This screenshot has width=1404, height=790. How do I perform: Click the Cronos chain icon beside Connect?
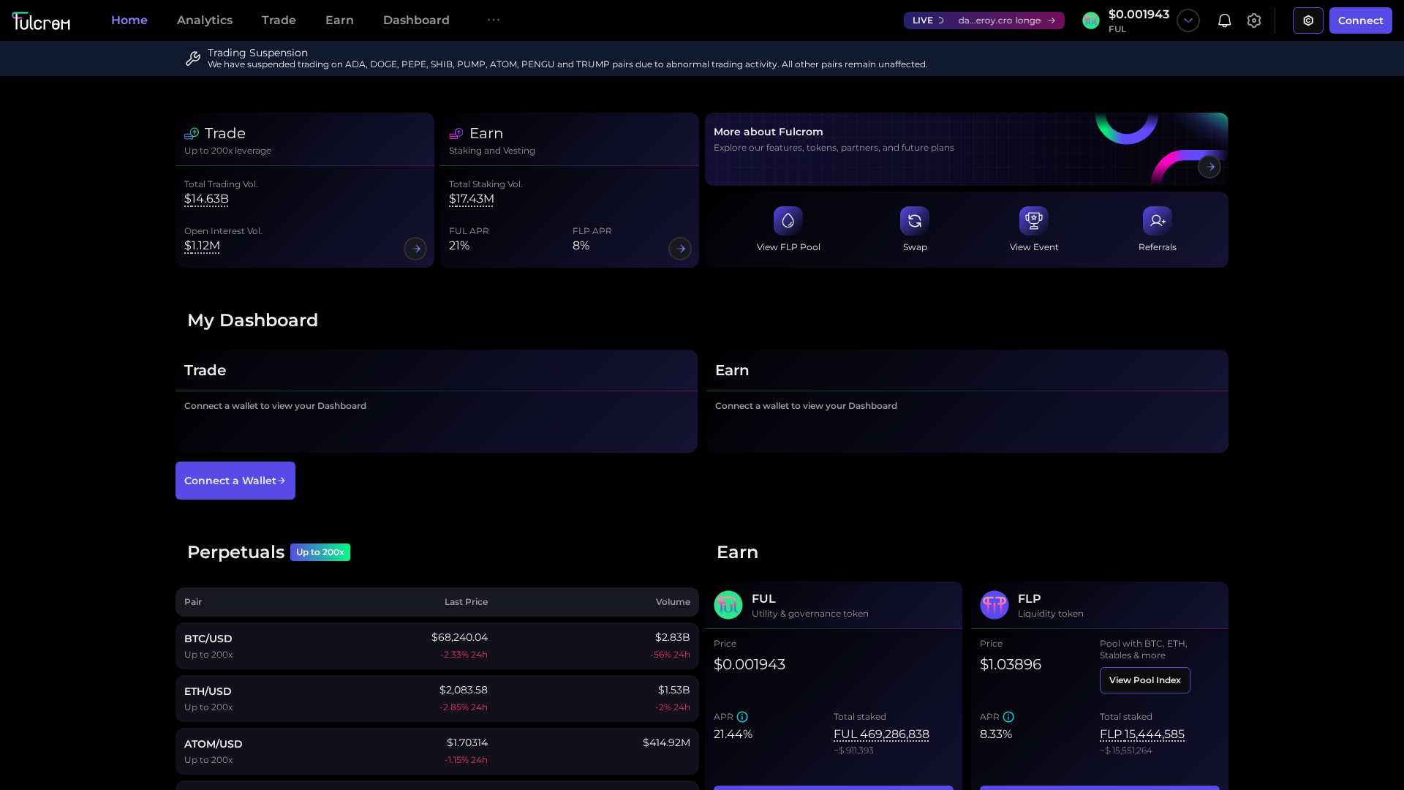(x=1307, y=20)
